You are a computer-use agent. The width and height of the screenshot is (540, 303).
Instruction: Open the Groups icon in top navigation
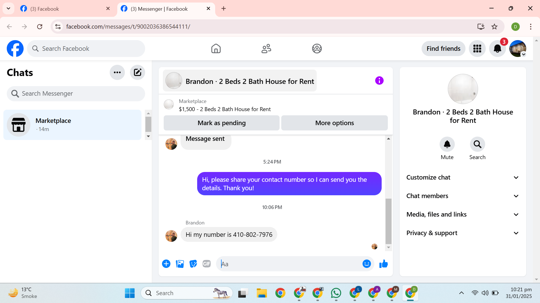(317, 49)
